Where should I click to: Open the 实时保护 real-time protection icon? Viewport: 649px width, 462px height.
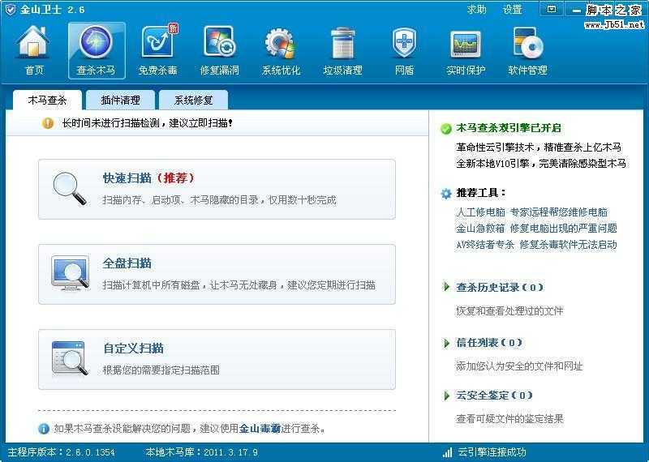click(466, 50)
